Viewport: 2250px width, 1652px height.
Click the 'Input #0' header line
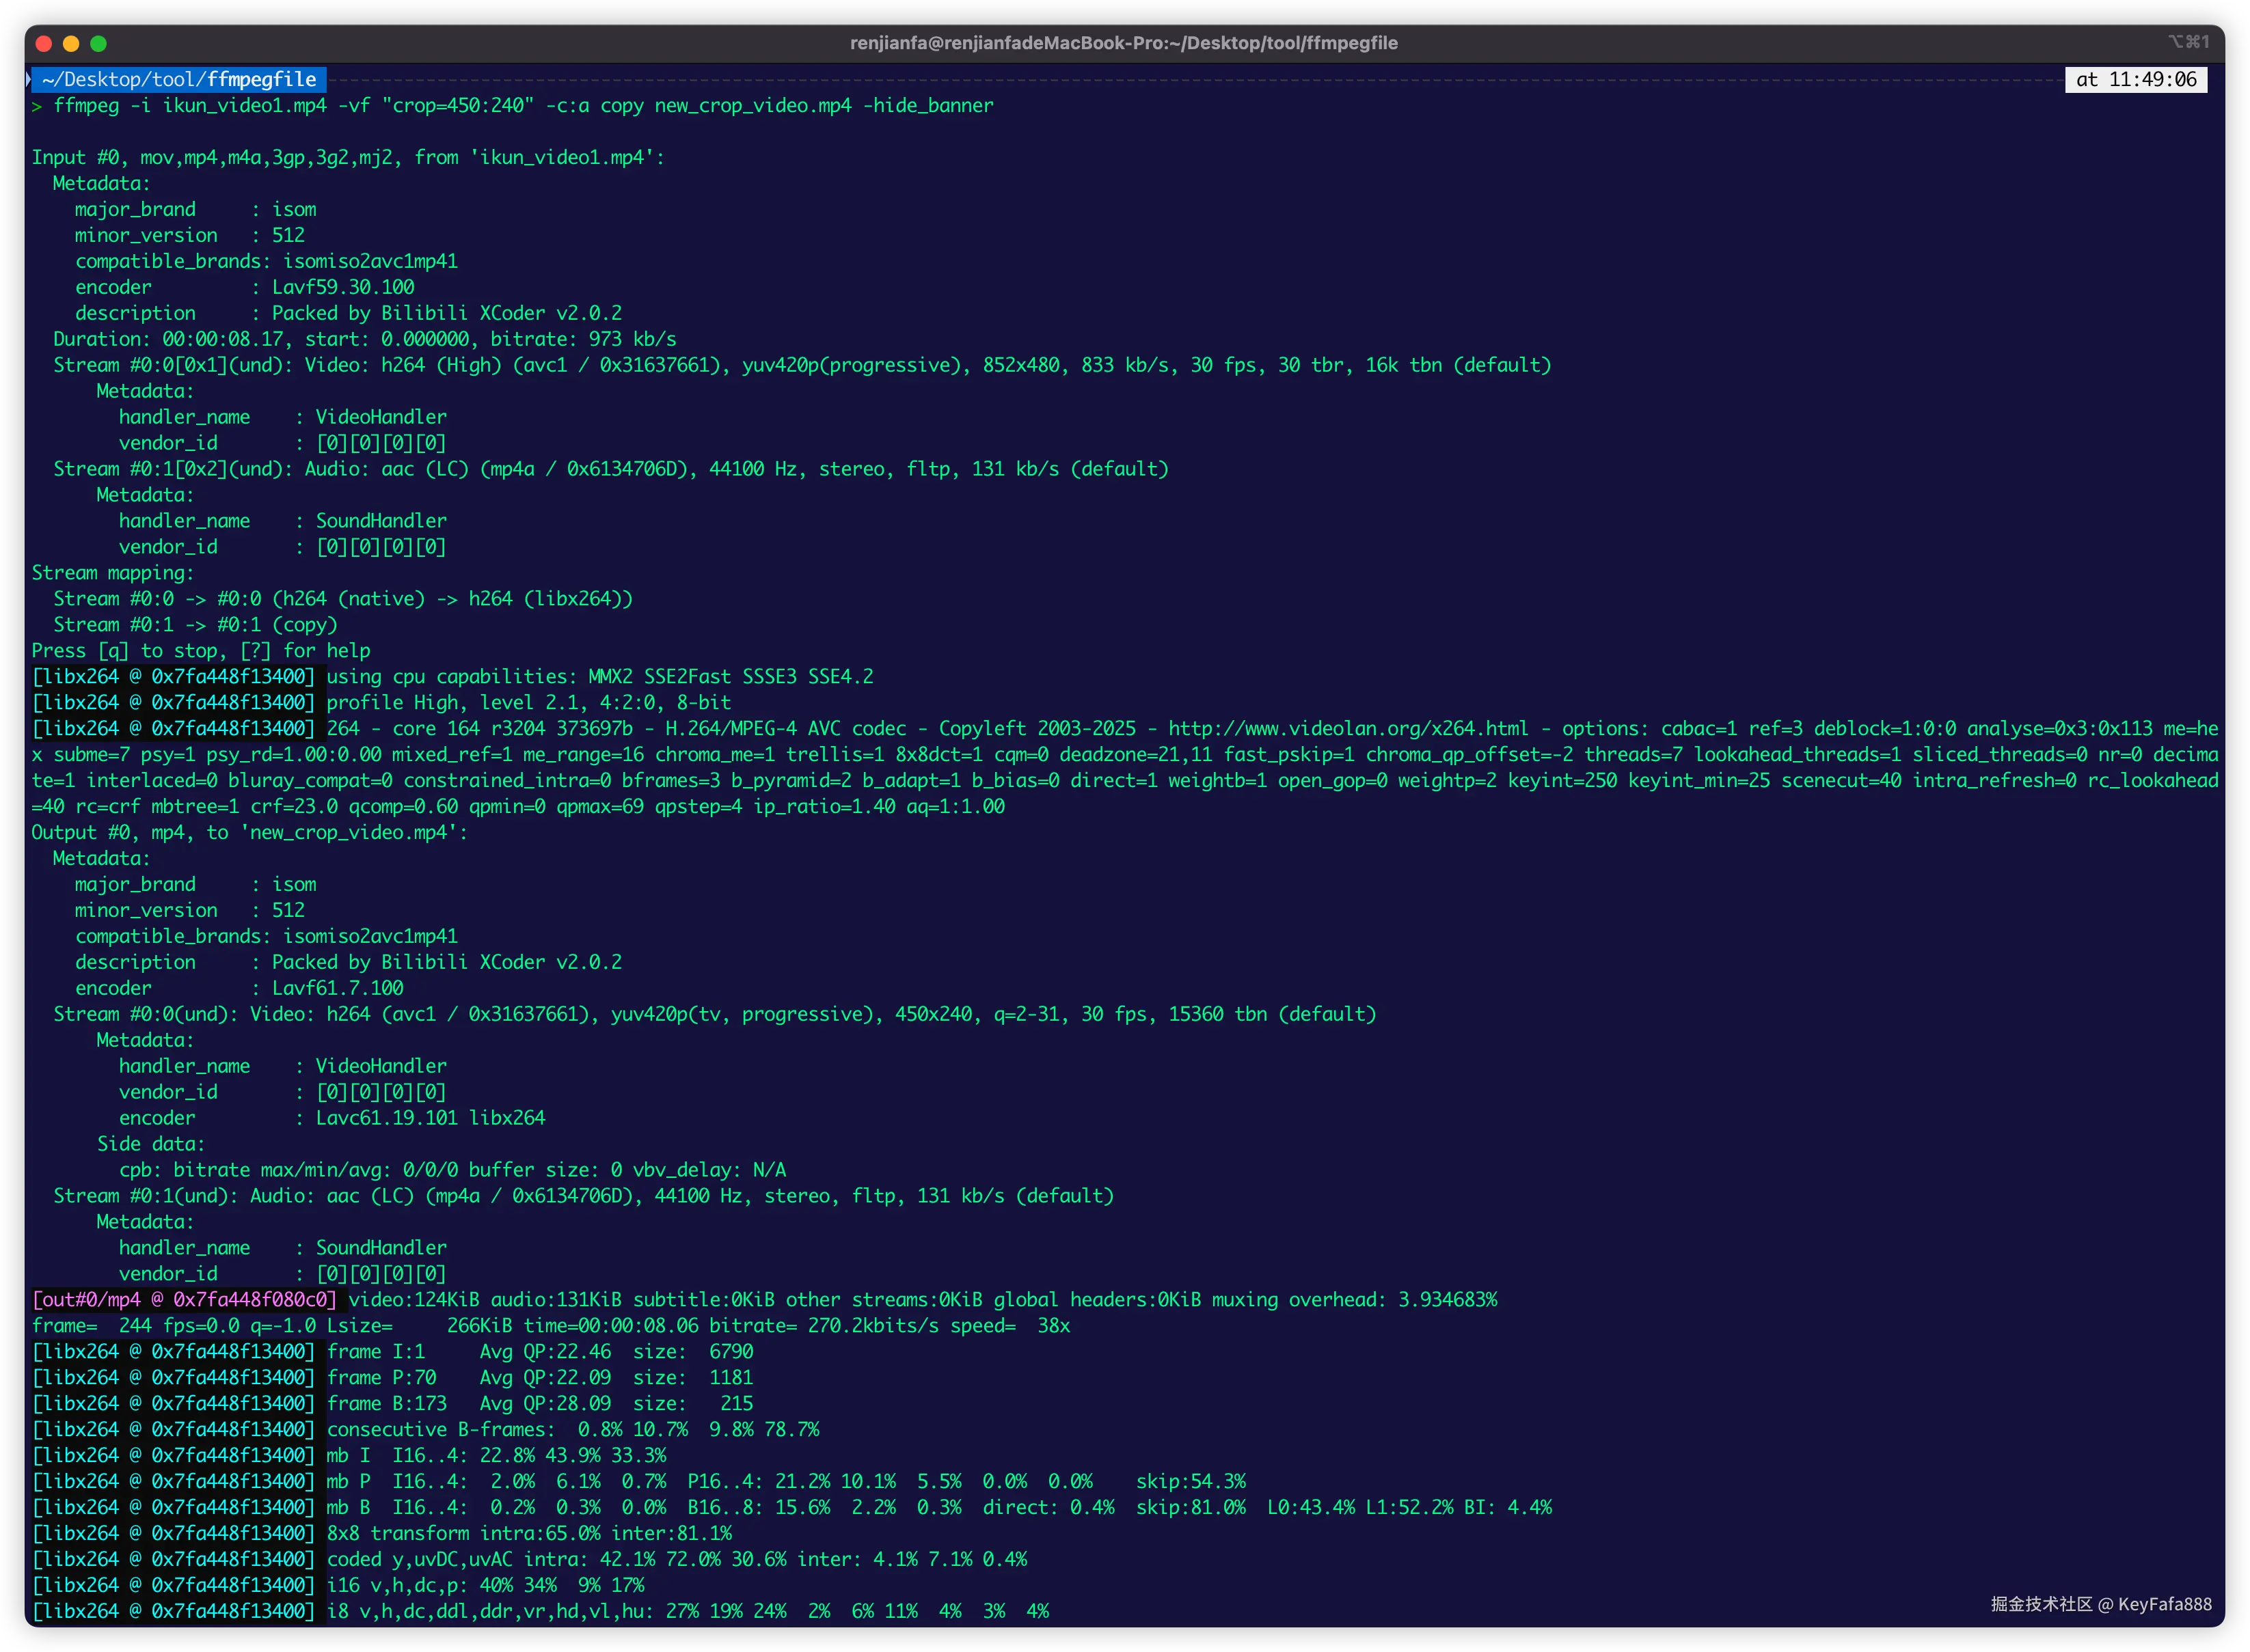[x=347, y=157]
